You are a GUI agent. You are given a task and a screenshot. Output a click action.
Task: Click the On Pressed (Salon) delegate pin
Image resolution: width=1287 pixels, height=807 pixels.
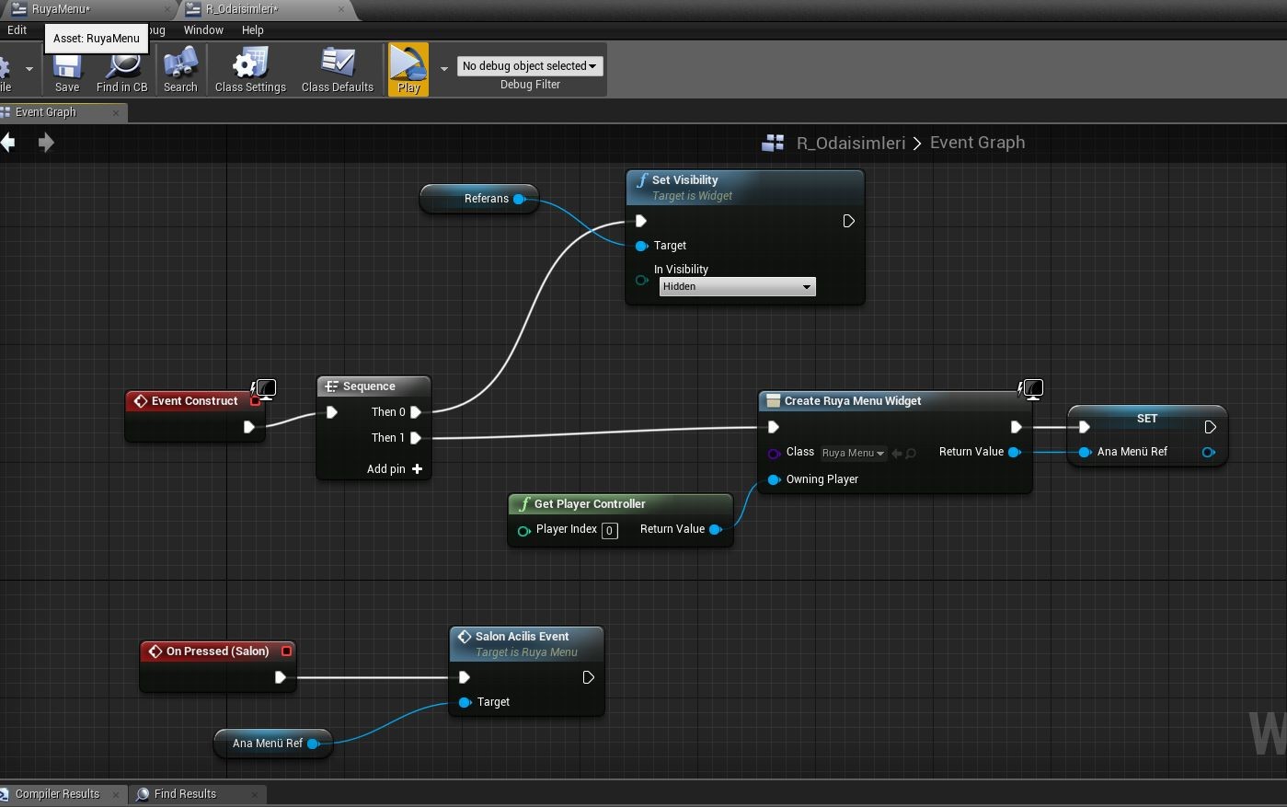coord(286,651)
